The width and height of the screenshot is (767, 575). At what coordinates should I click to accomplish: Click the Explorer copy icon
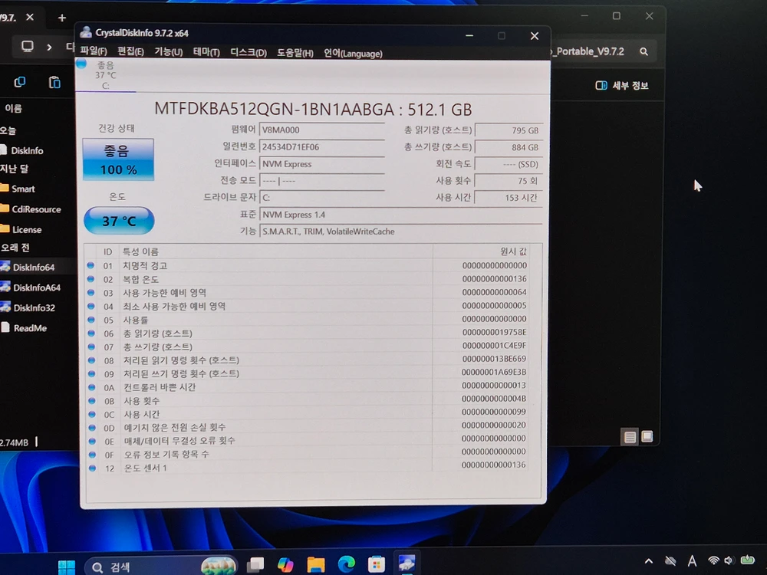[x=20, y=82]
